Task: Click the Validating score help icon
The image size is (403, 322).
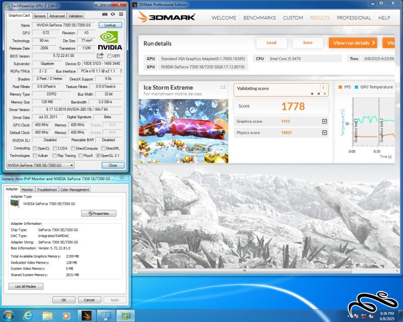Action: tap(323, 88)
